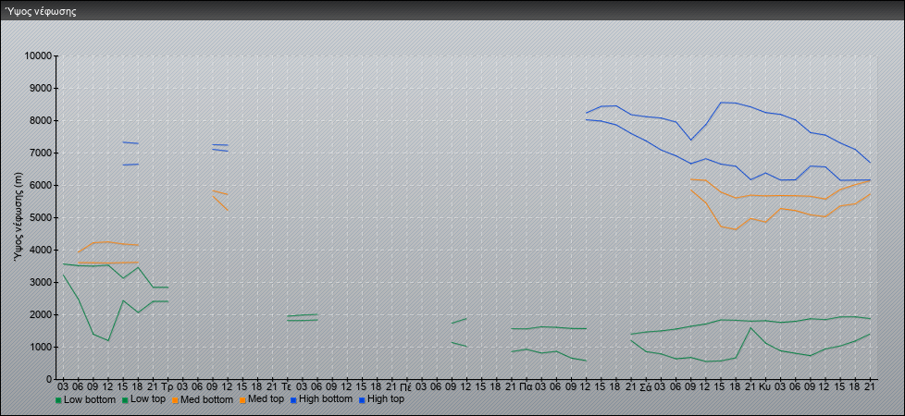Click the 'Τρ' day label on the x-axis
The width and height of the screenshot is (905, 416).
(167, 386)
